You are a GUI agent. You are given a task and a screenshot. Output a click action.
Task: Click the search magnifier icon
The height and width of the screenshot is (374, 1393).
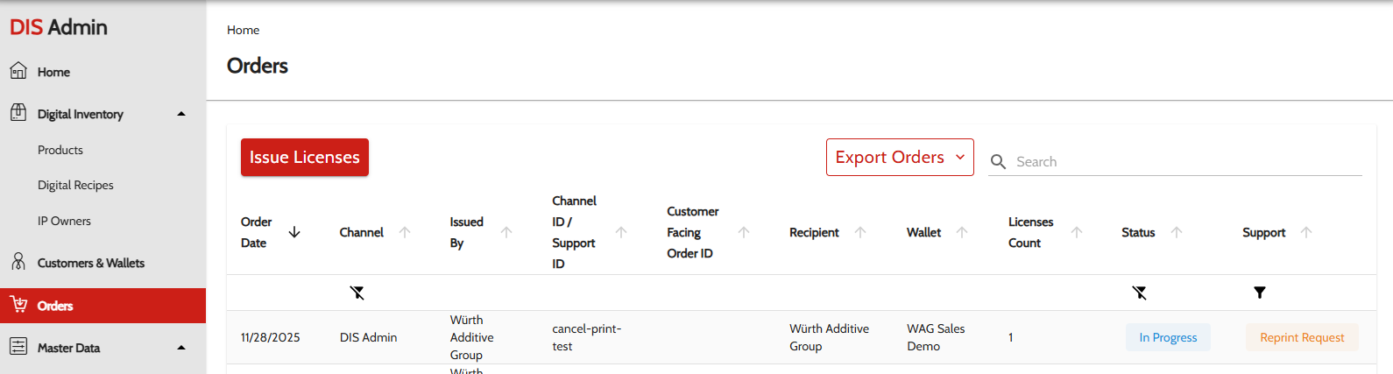(998, 162)
